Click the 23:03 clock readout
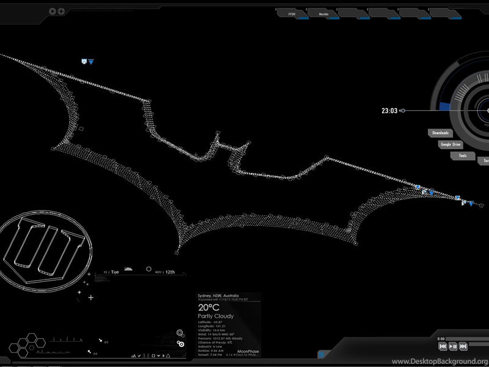The width and height of the screenshot is (489, 367). tap(389, 111)
